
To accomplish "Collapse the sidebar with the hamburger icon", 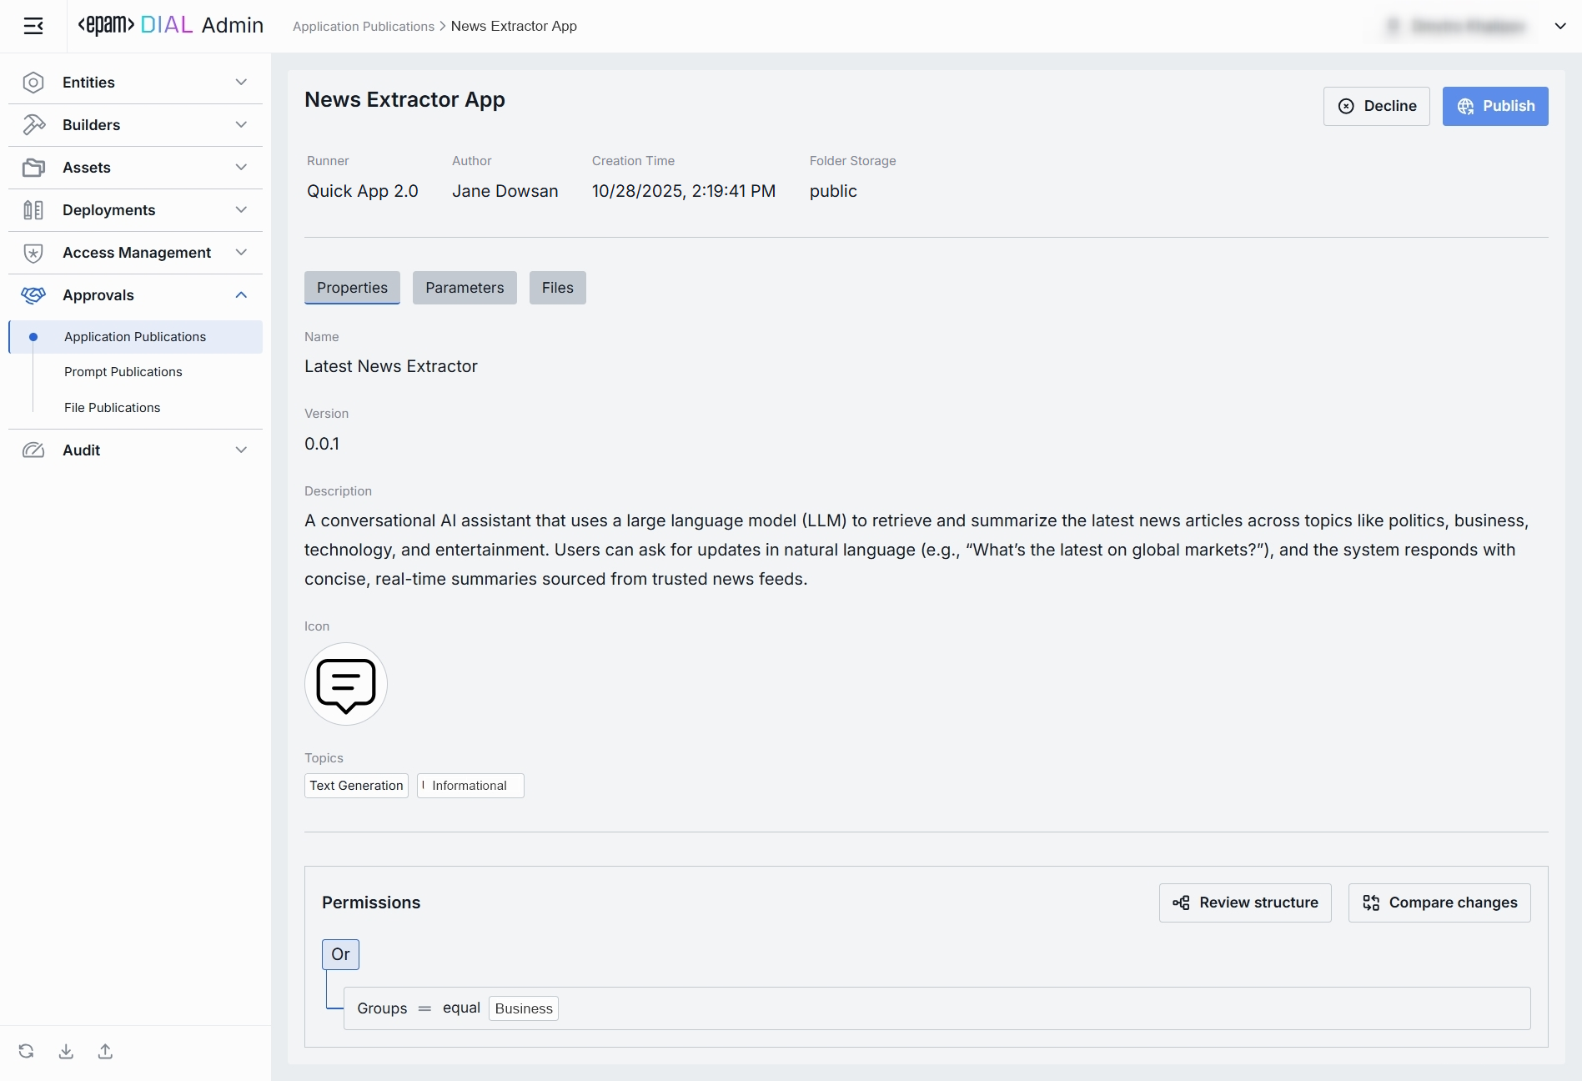I will click(33, 26).
